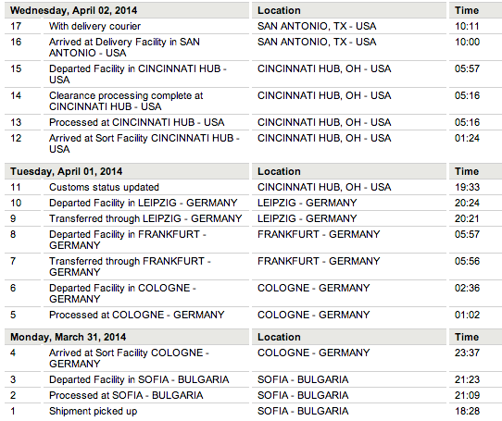Select time 19:33 for customs update
The image size is (502, 421).
(x=467, y=187)
